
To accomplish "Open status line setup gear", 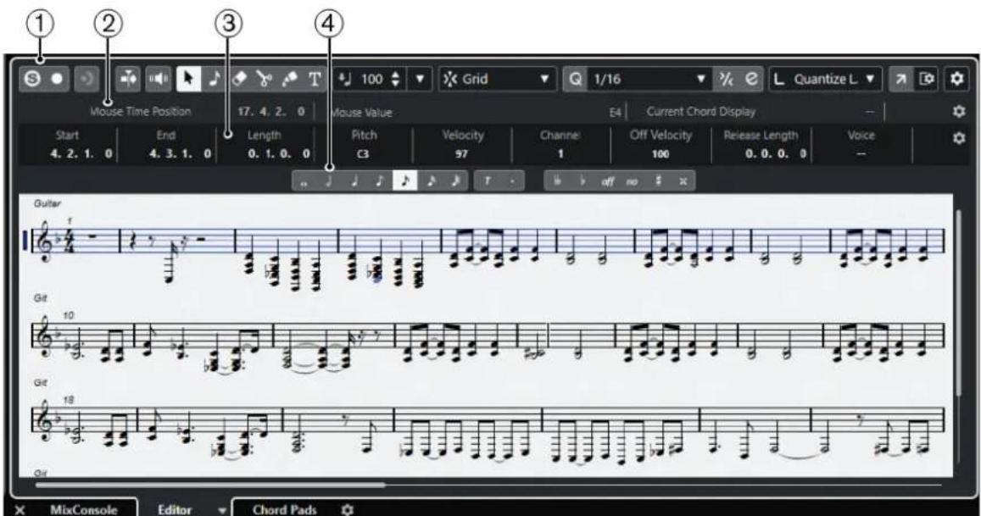I will [x=958, y=111].
